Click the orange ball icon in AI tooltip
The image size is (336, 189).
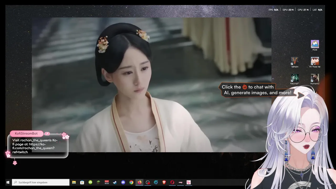click(x=244, y=87)
